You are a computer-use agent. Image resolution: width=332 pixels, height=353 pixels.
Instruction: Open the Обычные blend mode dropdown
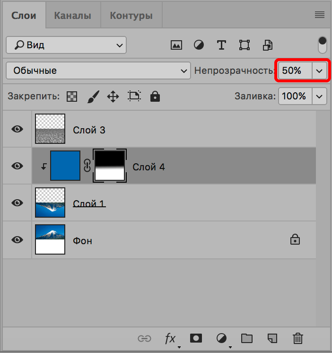click(98, 71)
